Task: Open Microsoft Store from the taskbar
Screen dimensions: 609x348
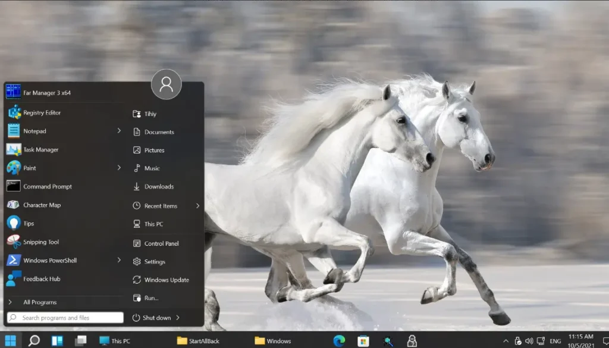Action: click(x=363, y=341)
